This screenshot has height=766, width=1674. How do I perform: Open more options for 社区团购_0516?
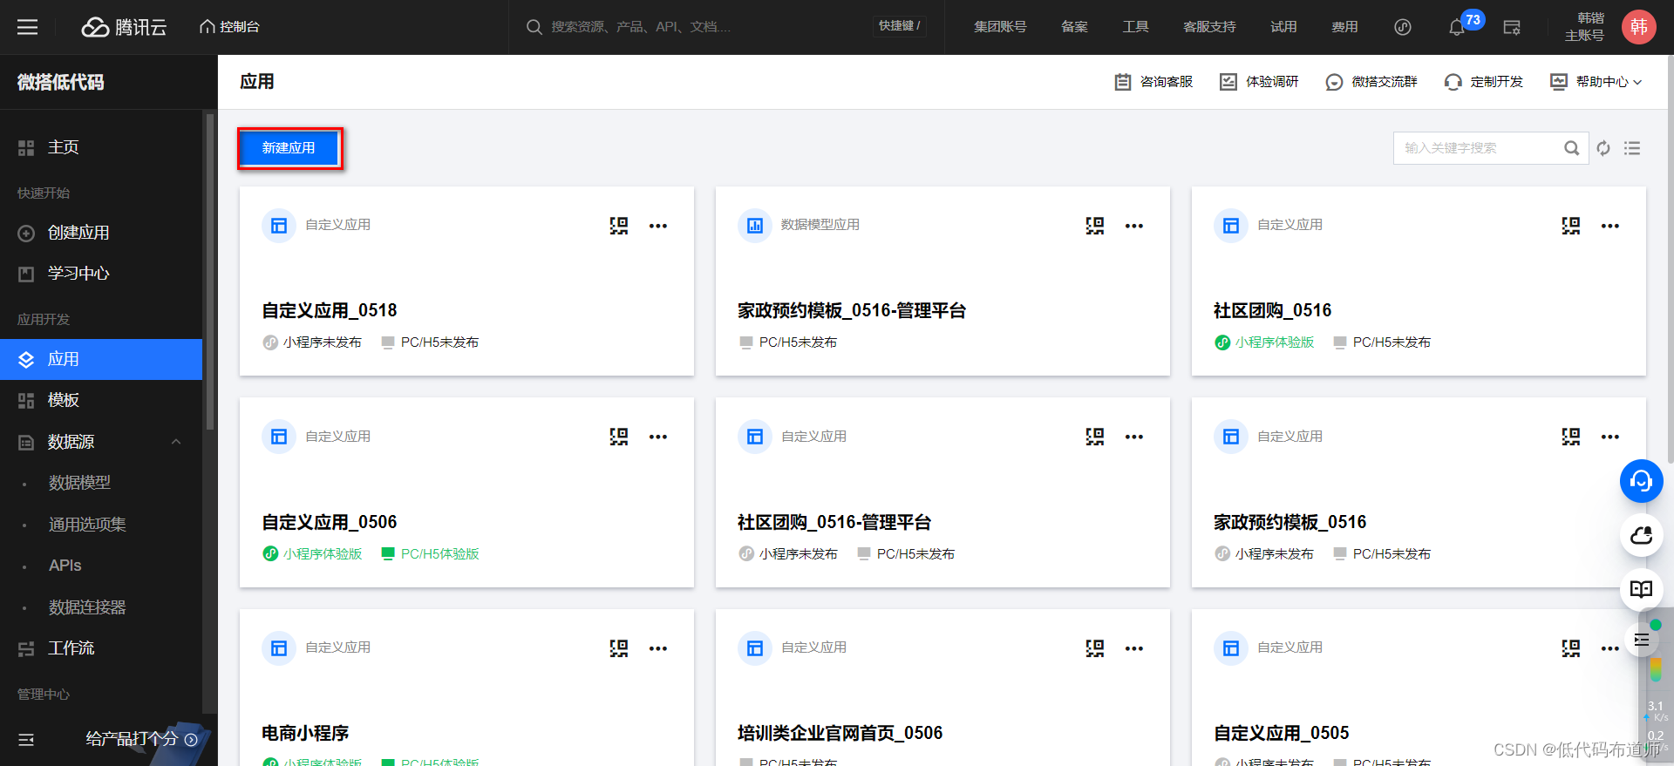(x=1610, y=226)
